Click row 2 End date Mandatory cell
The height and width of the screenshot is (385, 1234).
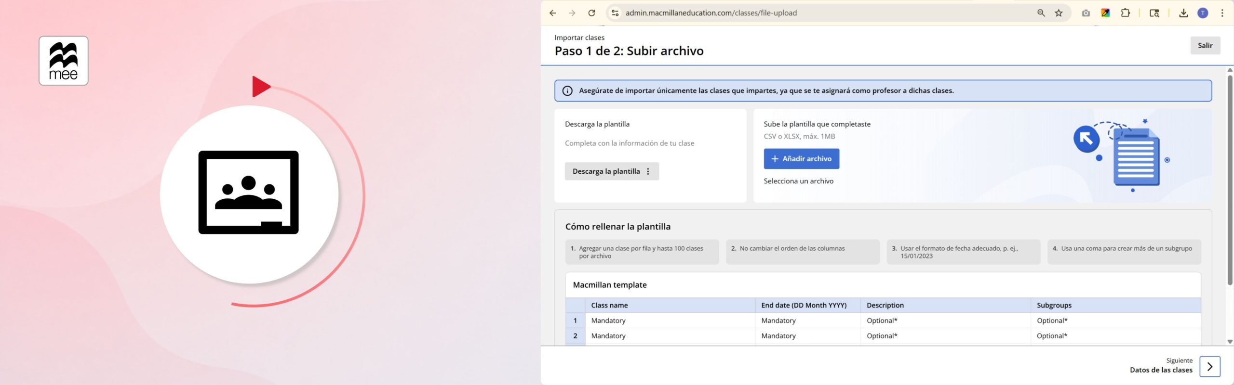click(808, 336)
